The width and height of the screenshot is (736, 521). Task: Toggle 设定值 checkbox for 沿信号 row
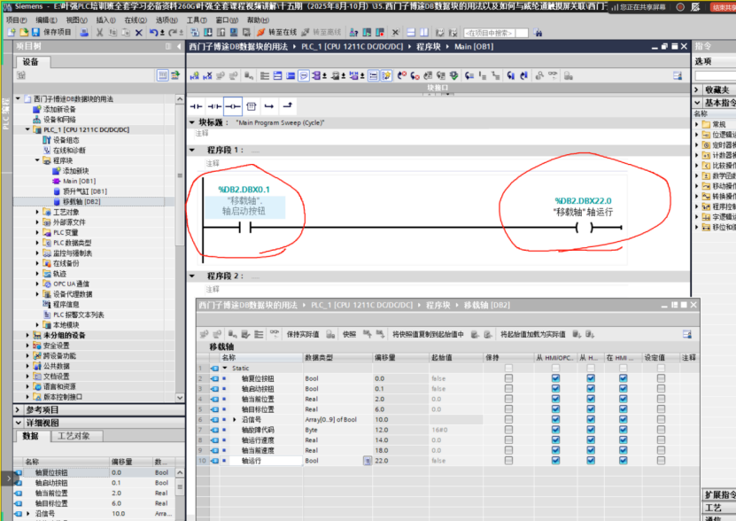pos(661,419)
